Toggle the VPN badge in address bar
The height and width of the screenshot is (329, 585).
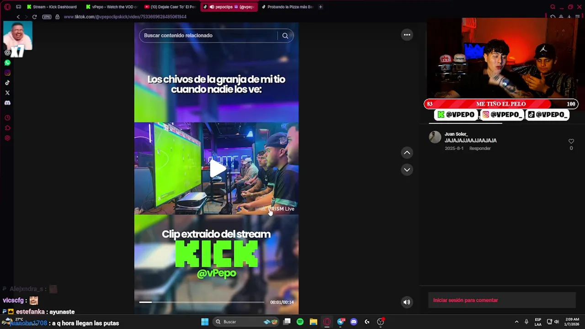pyautogui.click(x=47, y=17)
